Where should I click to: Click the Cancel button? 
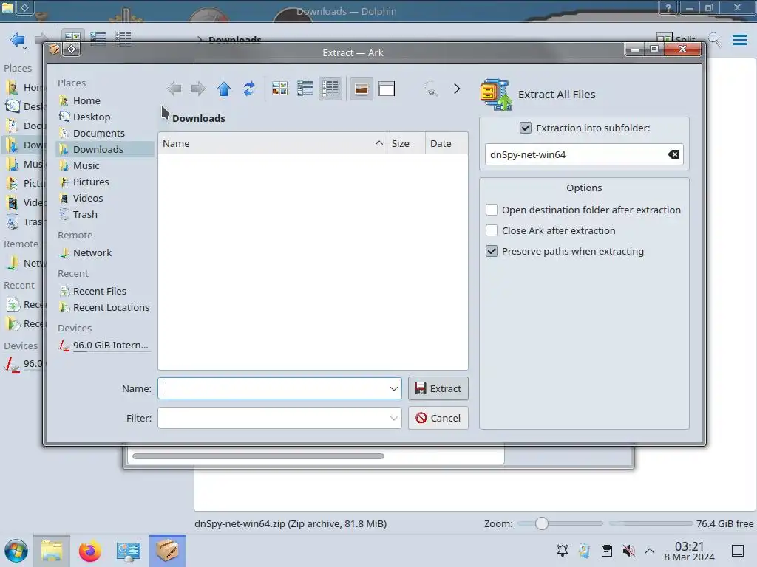pyautogui.click(x=438, y=418)
